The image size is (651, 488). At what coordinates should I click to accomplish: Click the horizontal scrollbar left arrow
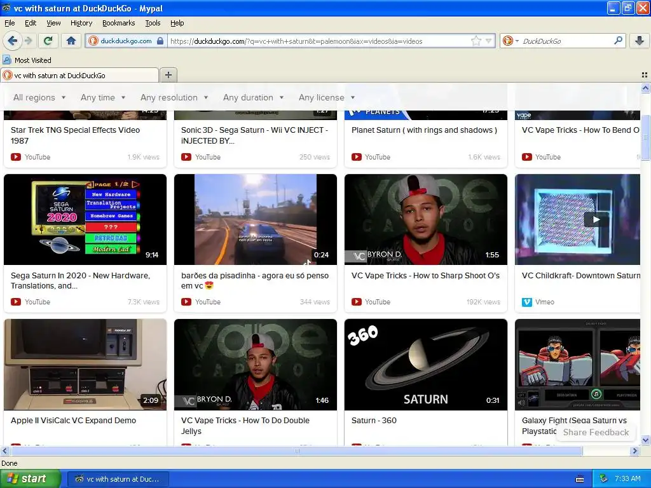click(x=4, y=451)
